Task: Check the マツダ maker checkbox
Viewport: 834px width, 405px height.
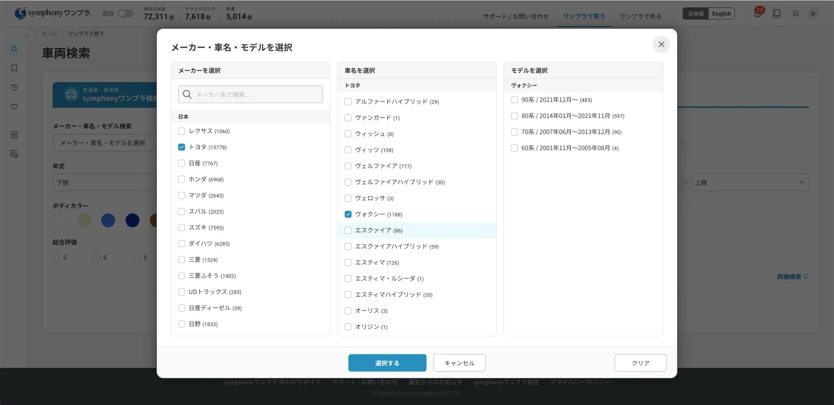Action: coord(181,195)
